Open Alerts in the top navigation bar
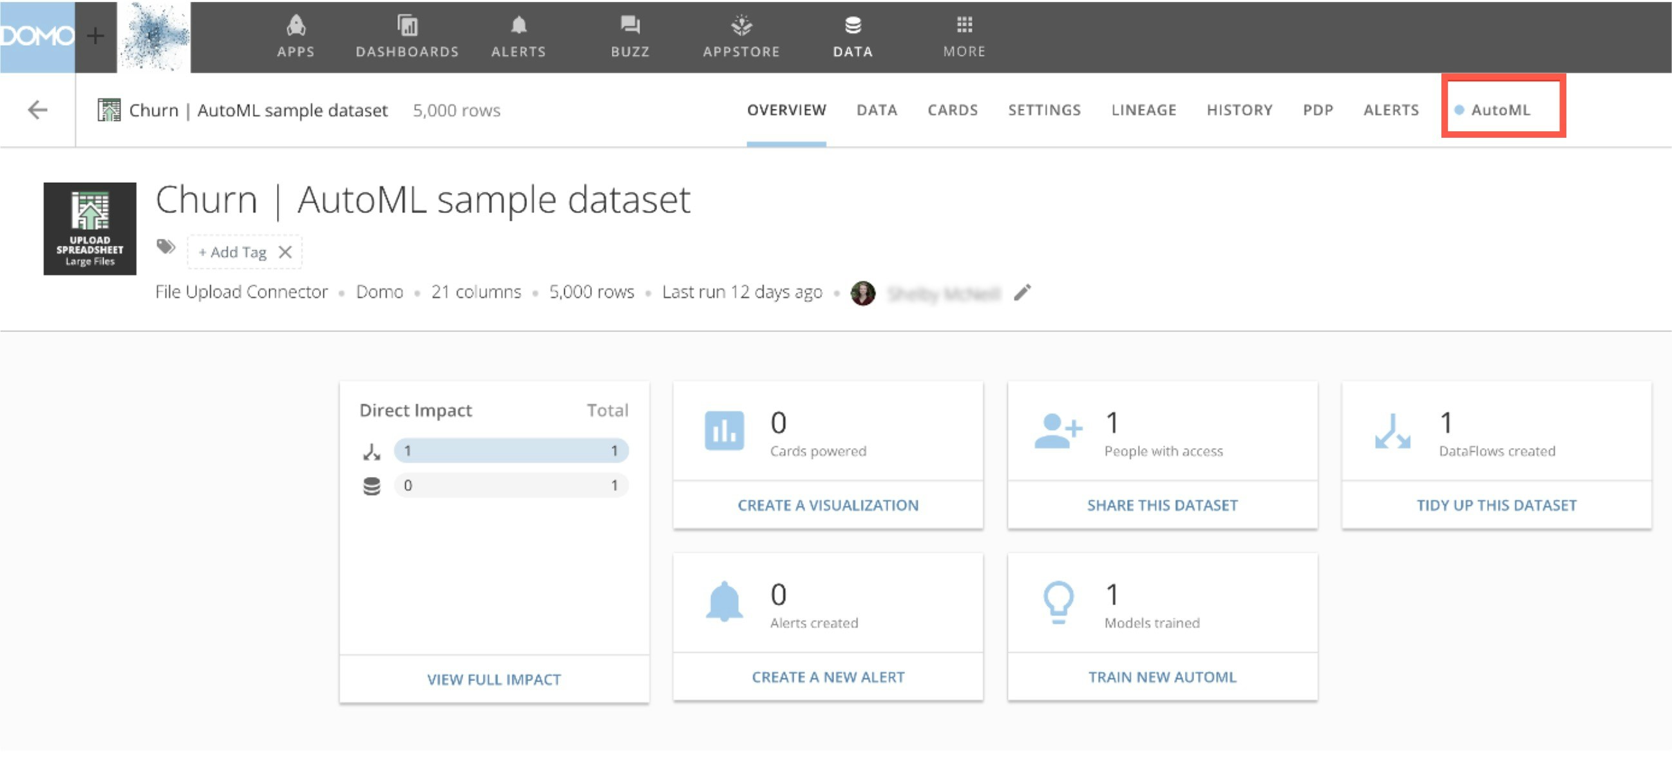The image size is (1672, 757). pyautogui.click(x=518, y=37)
